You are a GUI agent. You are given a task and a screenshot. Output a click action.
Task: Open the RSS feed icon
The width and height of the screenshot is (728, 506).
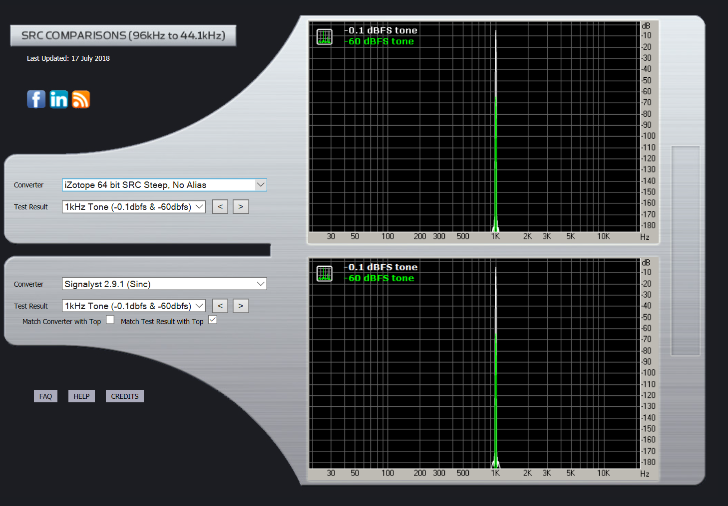[x=81, y=99]
